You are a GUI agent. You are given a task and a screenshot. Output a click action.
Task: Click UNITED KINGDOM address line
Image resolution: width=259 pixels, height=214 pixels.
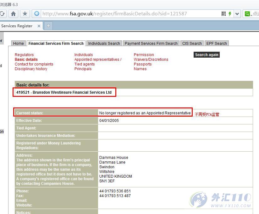click(116, 176)
